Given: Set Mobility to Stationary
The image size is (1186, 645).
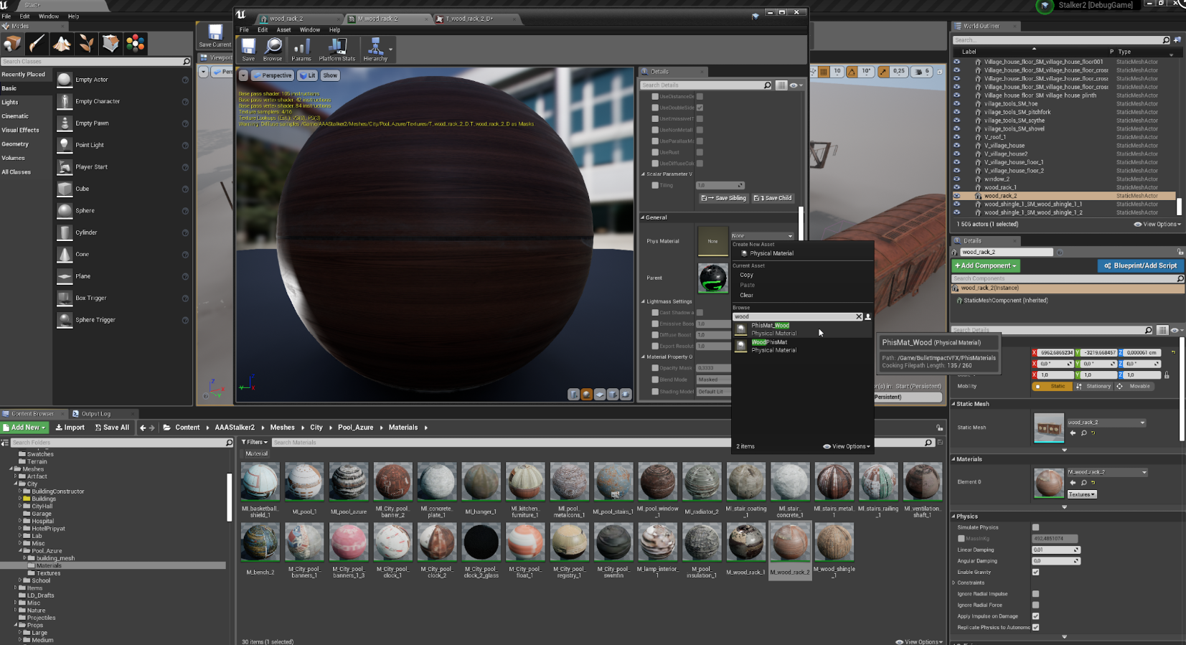Looking at the screenshot, I should [x=1093, y=386].
